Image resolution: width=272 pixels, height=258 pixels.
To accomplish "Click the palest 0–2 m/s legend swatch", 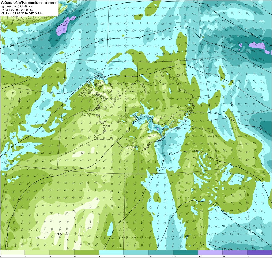I will point(12,252).
